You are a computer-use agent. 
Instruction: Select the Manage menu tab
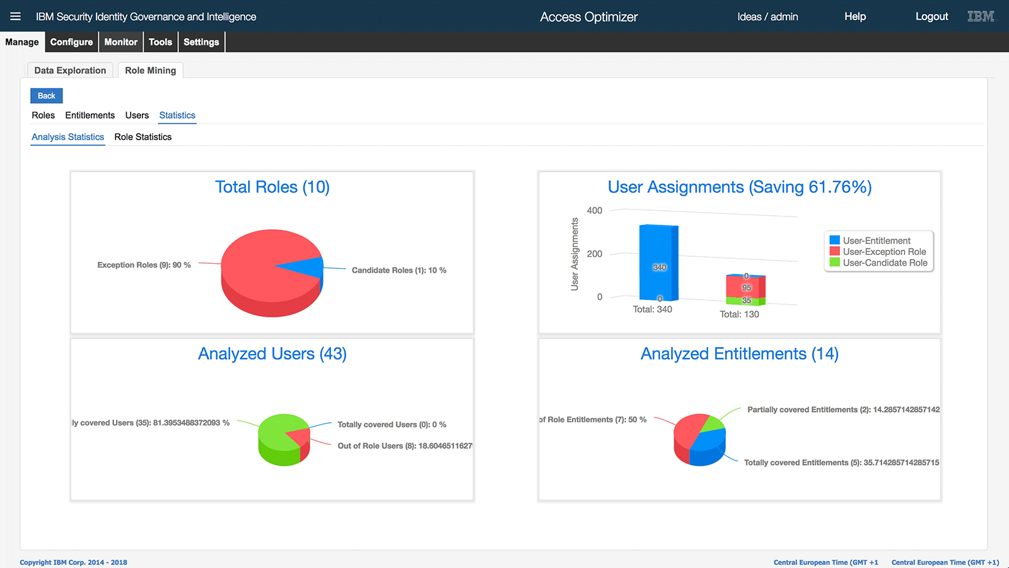click(x=22, y=42)
